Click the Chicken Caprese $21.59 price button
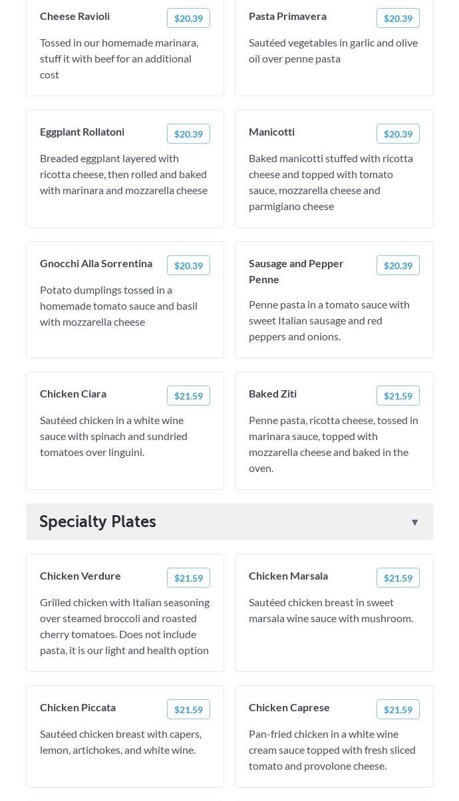 coord(398,710)
